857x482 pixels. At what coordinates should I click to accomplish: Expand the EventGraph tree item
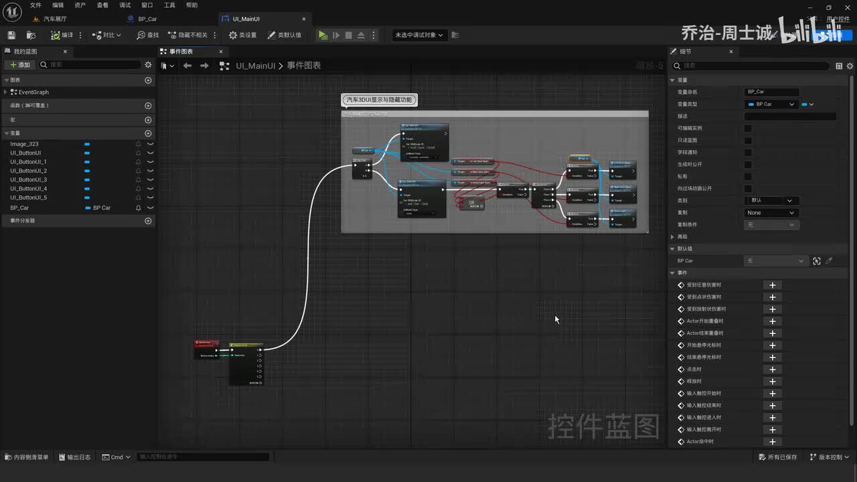click(x=7, y=92)
